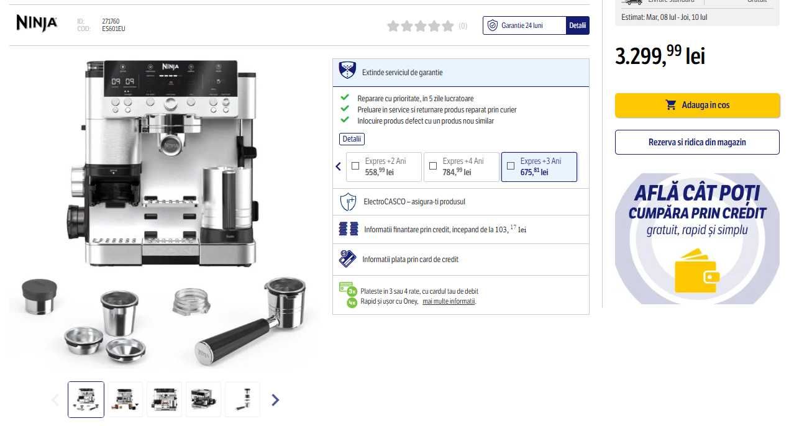Click the credit financing money icon

(349, 229)
